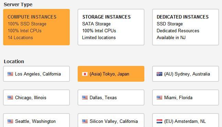Select the Compute Instances server type
222x127 pixels.
tap(36, 27)
